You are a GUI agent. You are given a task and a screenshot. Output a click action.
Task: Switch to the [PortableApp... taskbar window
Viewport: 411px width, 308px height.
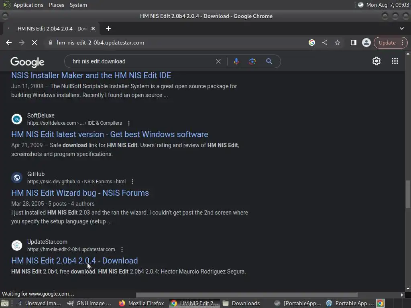tap(298, 303)
